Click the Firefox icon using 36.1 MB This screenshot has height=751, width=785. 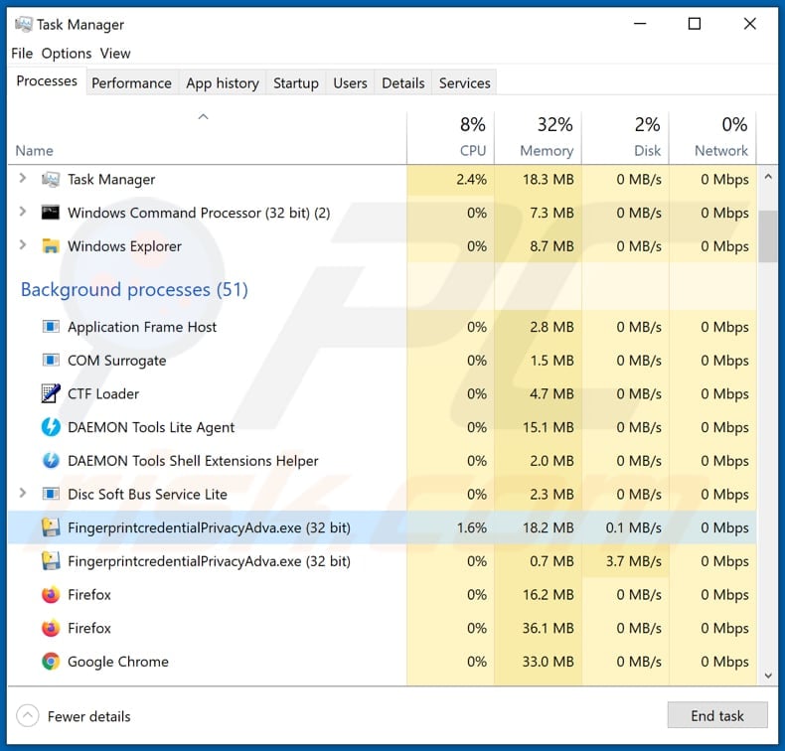tap(51, 629)
